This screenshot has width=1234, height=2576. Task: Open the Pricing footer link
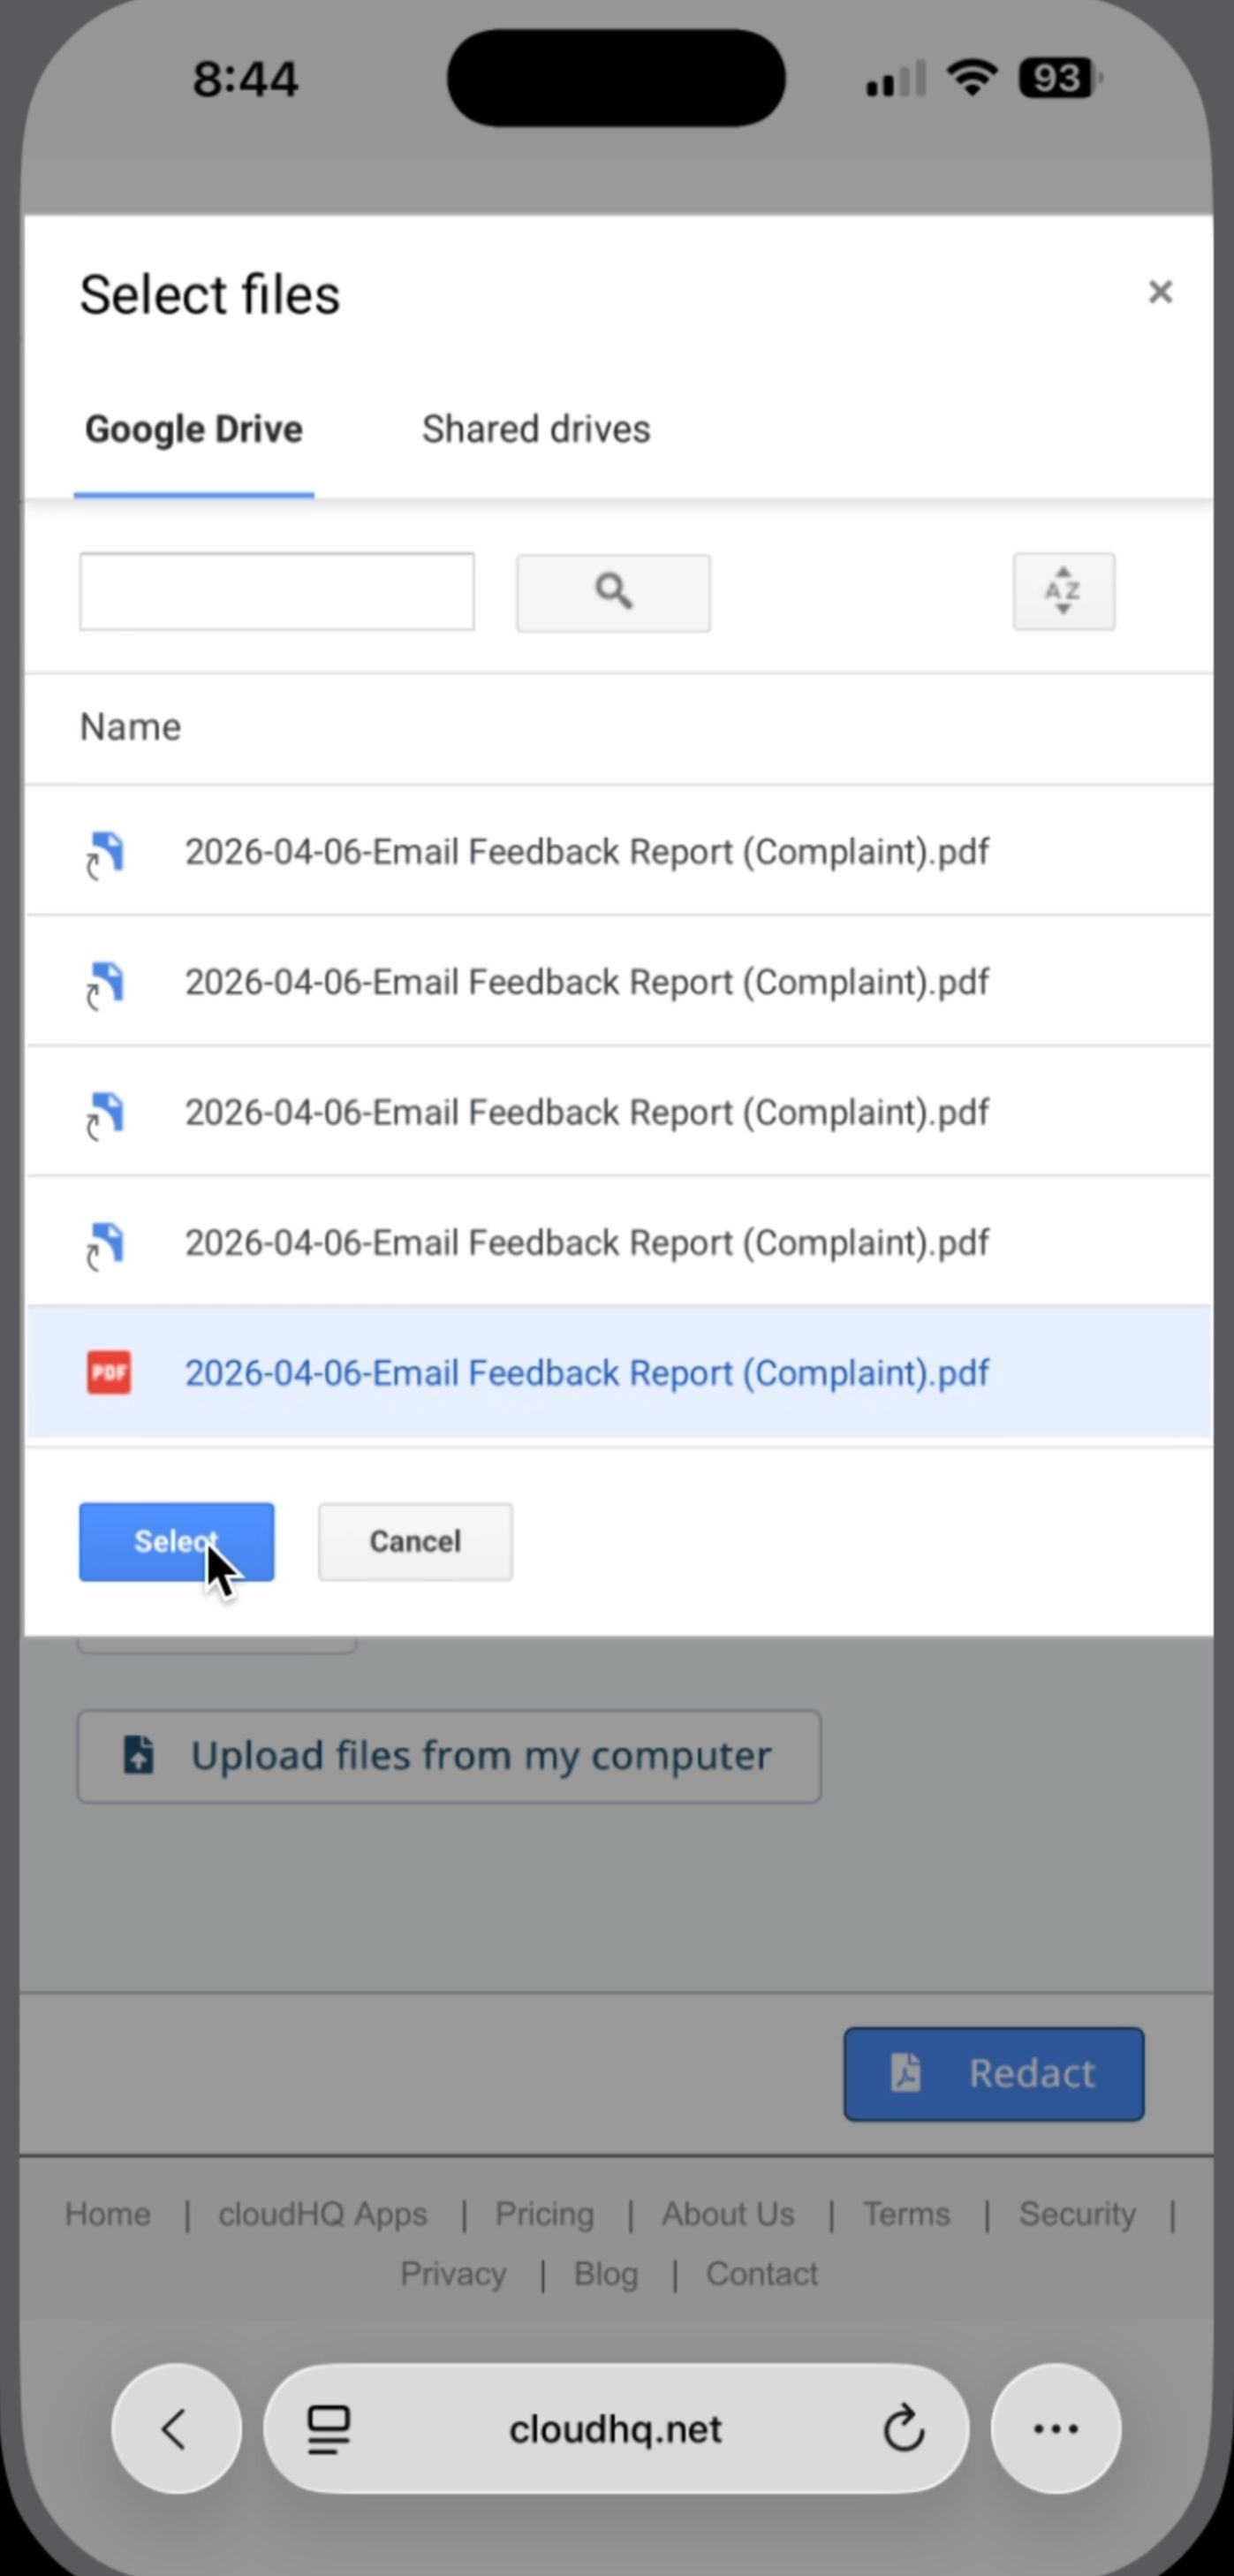[x=544, y=2214]
